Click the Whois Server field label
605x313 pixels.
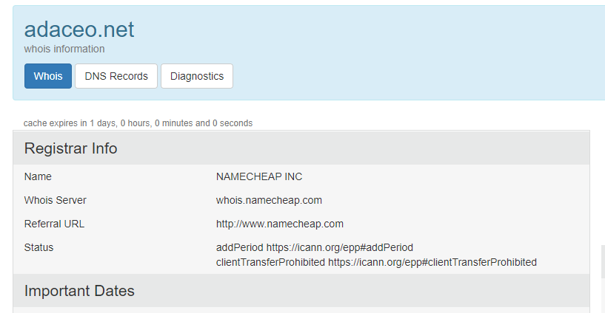tap(56, 200)
